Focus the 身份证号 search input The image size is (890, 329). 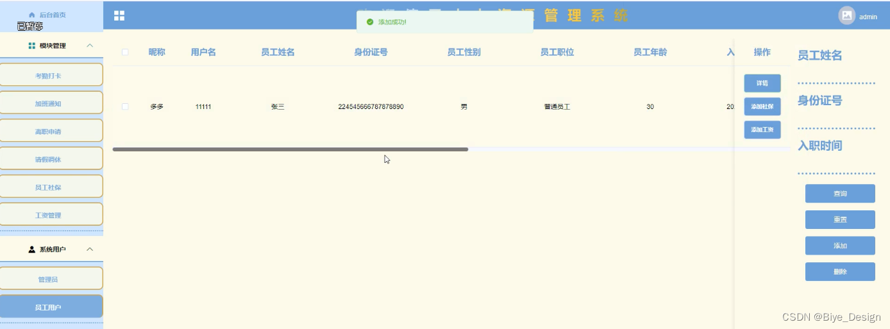(836, 120)
